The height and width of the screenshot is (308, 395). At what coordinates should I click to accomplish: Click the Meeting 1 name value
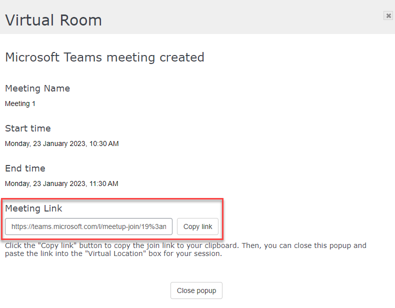(x=20, y=104)
